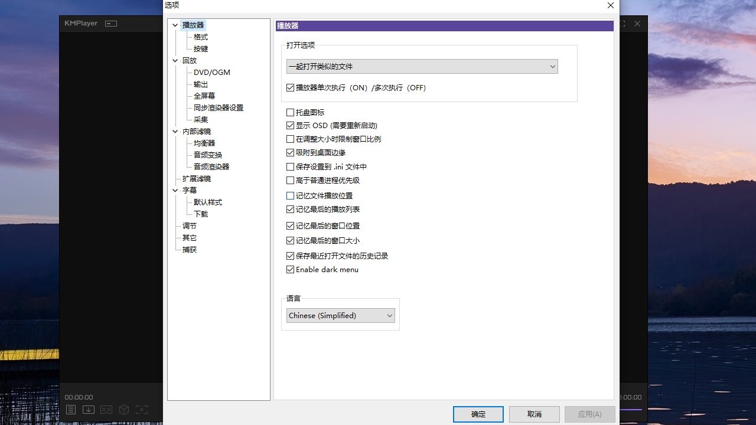This screenshot has width=756, height=425.
Task: Click the KMPlayer logo in the title bar
Action: 80,24
